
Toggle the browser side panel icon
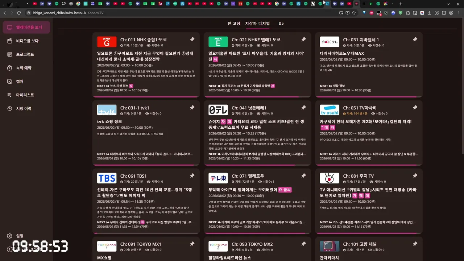[444, 13]
